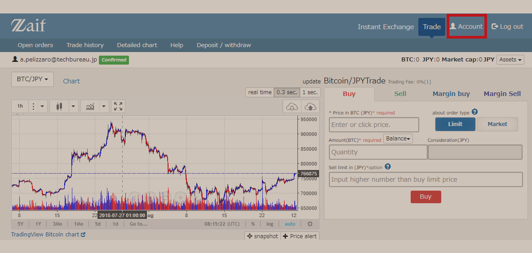Click help icon next to about order type
532x253 pixels.
pos(474,112)
